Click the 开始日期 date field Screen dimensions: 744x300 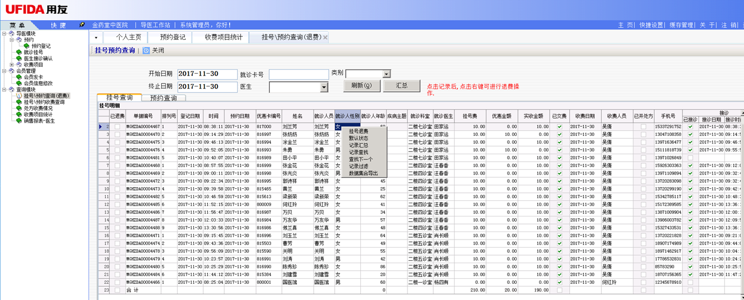(x=207, y=74)
